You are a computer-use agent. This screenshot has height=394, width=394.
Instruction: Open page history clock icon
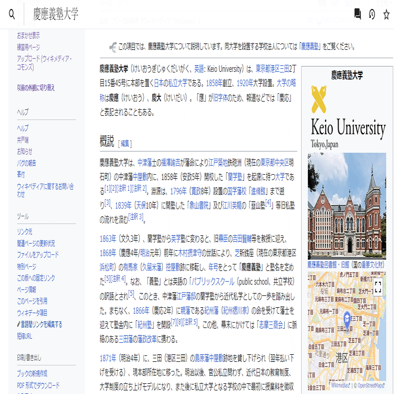tap(372, 14)
